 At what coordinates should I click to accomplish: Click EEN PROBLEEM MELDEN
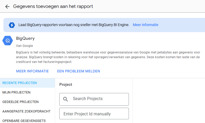pos(78,71)
